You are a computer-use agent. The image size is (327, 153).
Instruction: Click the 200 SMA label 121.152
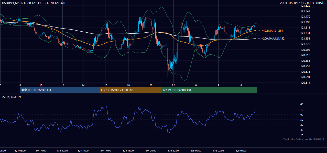[271, 39]
